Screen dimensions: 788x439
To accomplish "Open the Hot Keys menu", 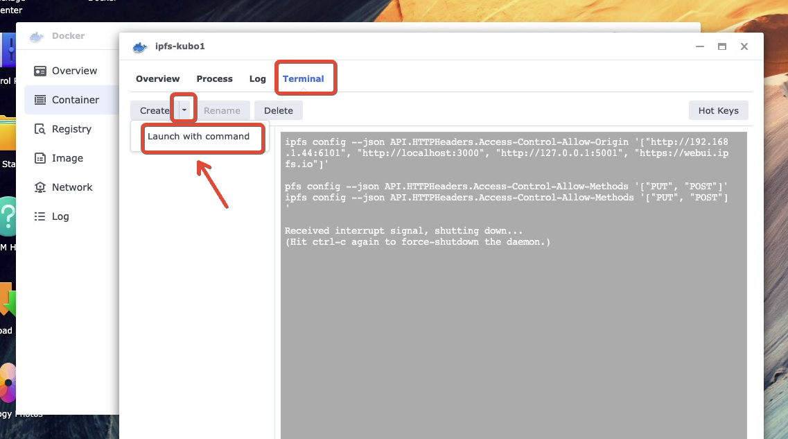I will 718,110.
